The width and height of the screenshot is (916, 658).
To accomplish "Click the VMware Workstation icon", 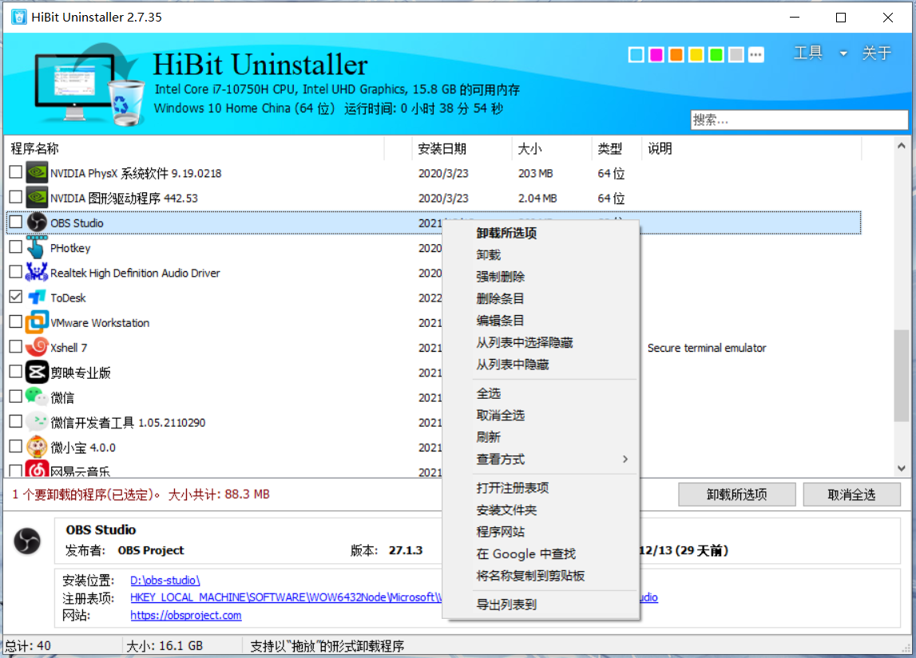I will click(x=37, y=322).
